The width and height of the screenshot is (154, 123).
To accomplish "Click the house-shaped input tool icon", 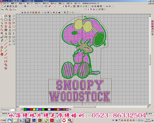I will (6, 20).
